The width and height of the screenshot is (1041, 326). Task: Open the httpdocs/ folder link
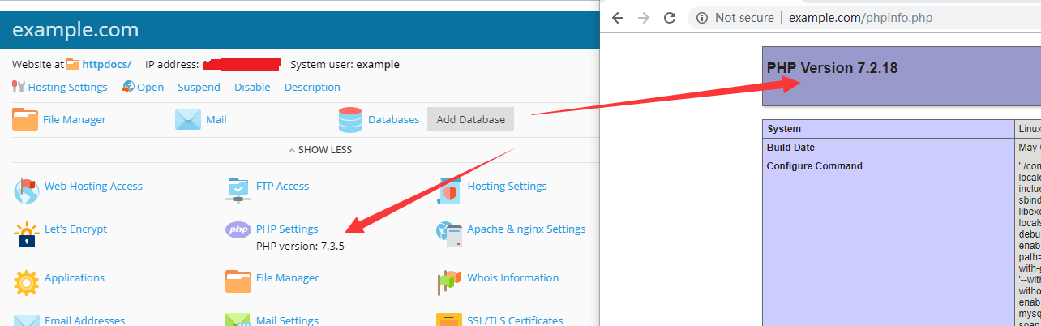pyautogui.click(x=106, y=64)
